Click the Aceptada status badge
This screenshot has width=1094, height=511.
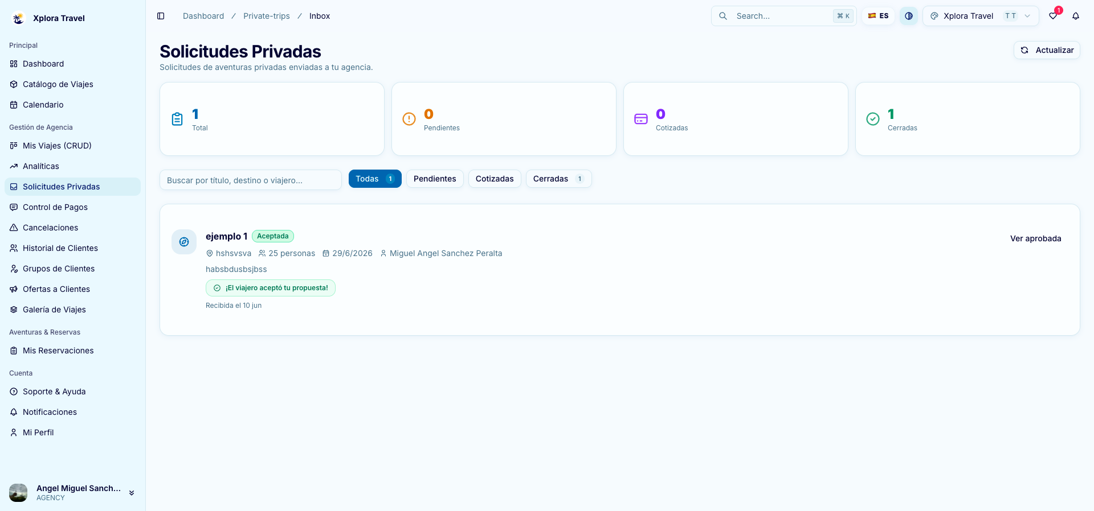273,236
